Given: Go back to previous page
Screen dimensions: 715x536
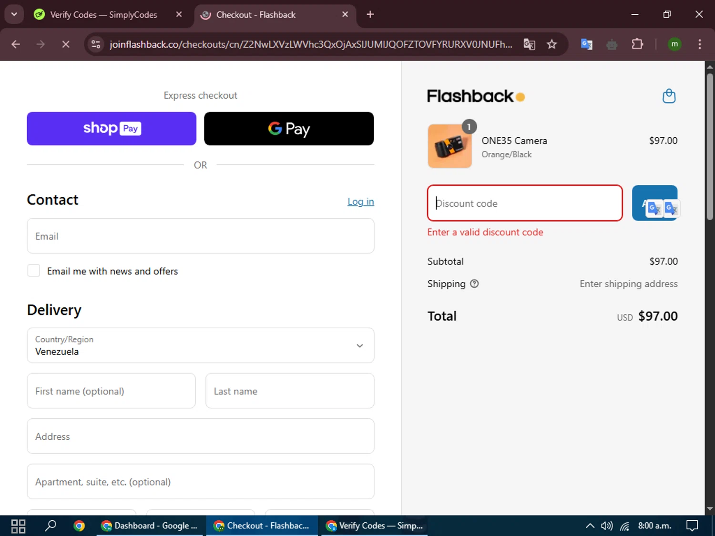Looking at the screenshot, I should 16,44.
